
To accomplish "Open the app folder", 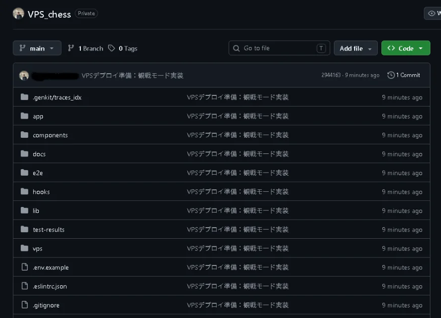I will [x=38, y=116].
